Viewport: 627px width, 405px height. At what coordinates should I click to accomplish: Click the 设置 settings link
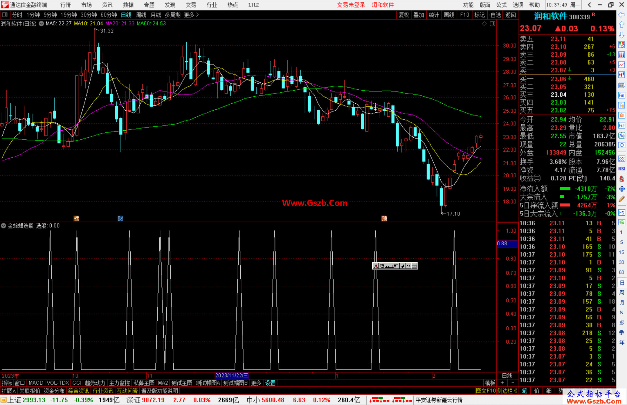tap(270, 383)
